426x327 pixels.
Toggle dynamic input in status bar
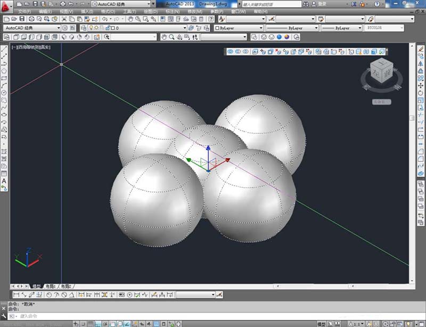tap(141, 324)
